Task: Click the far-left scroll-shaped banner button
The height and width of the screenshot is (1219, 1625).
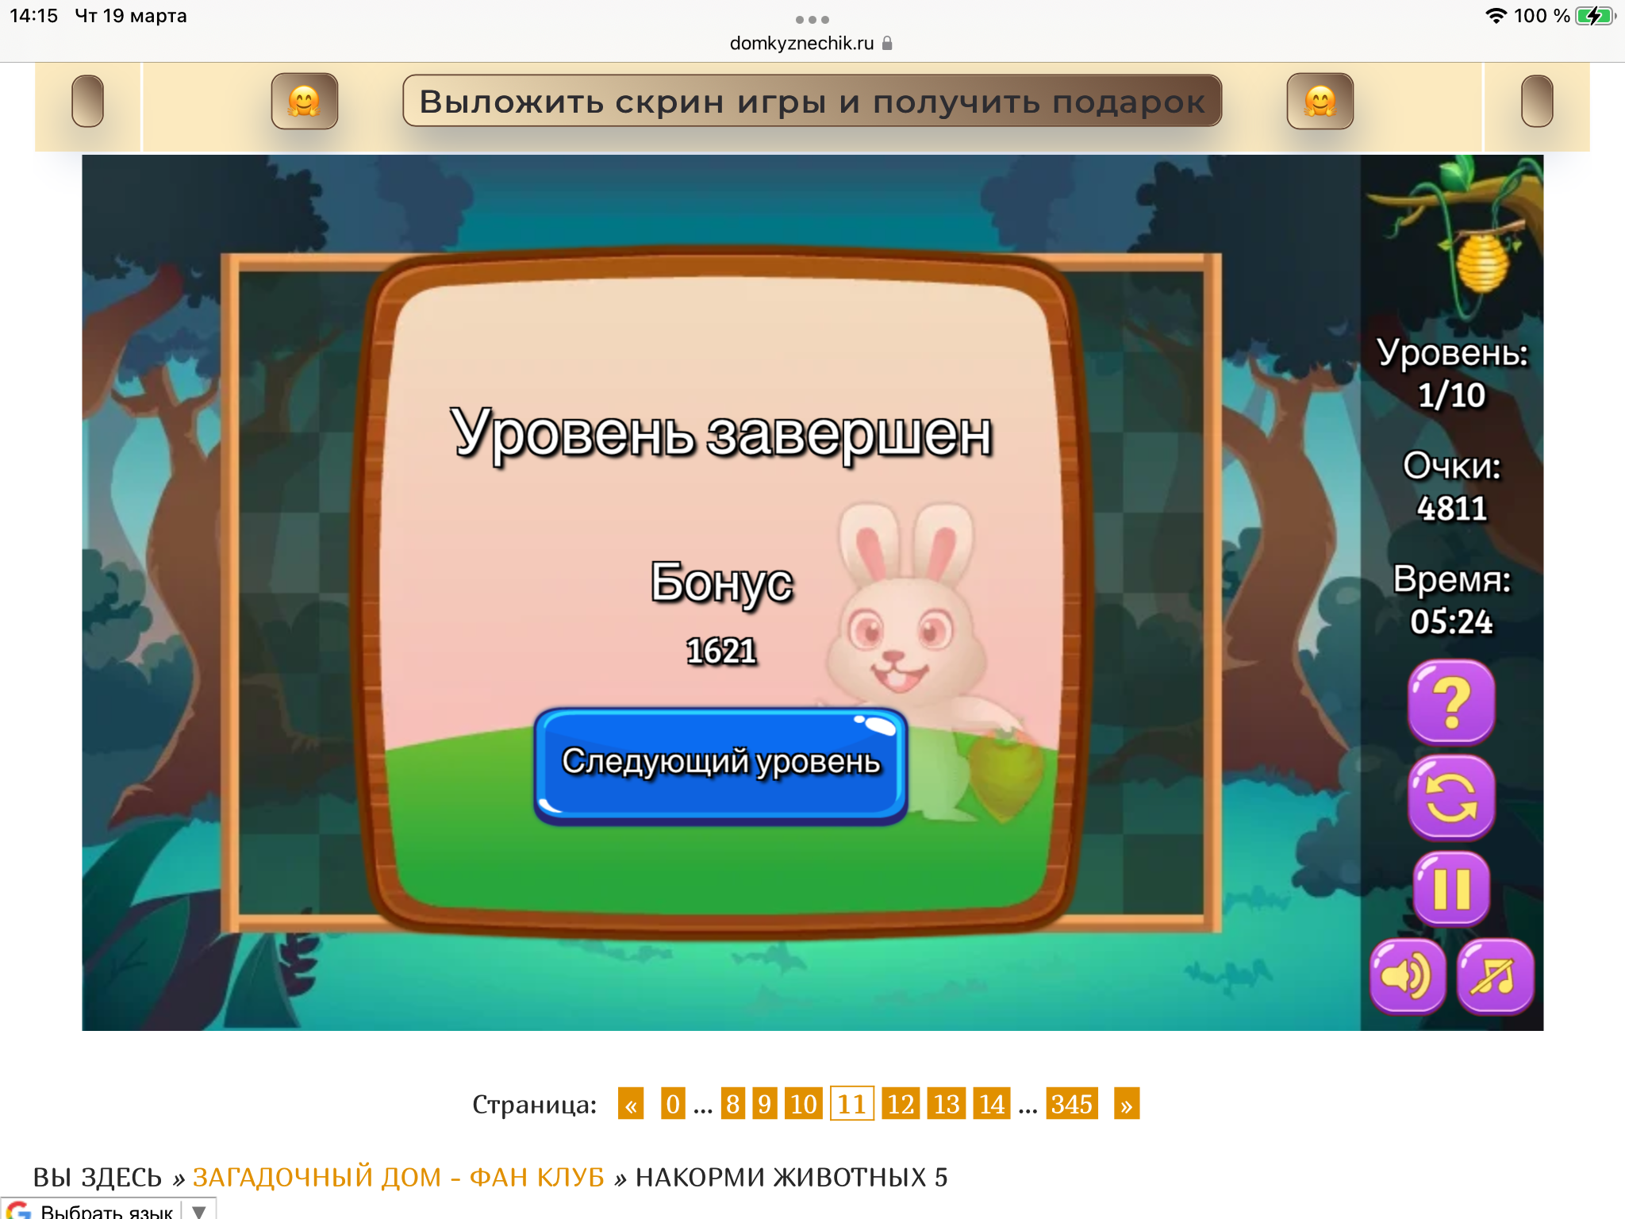Action: pyautogui.click(x=87, y=102)
